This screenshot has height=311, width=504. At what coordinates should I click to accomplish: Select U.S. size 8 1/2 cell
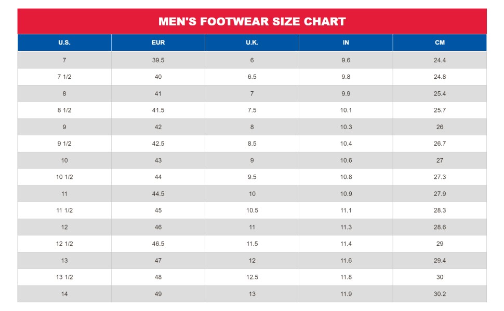pos(64,110)
